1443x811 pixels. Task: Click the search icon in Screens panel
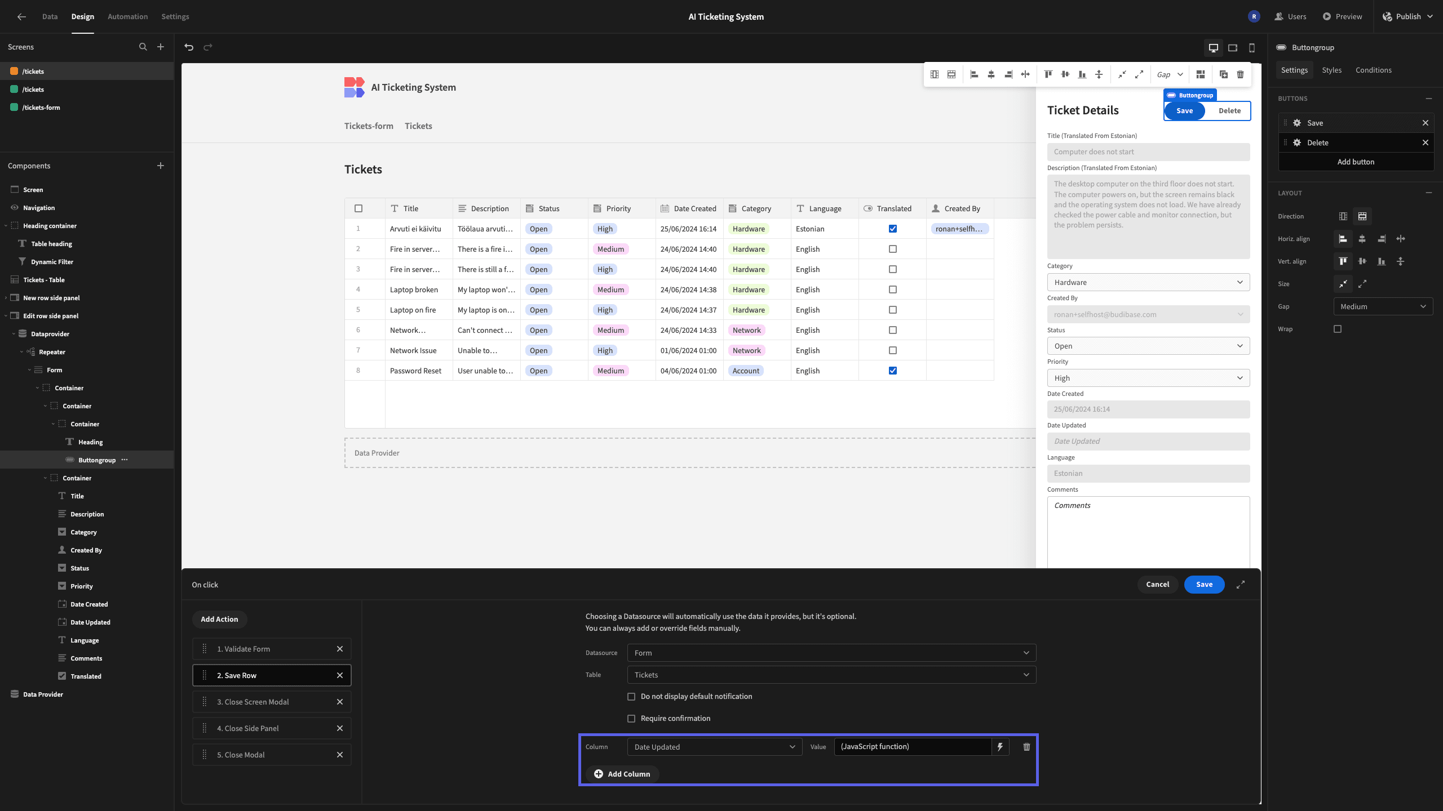143,47
